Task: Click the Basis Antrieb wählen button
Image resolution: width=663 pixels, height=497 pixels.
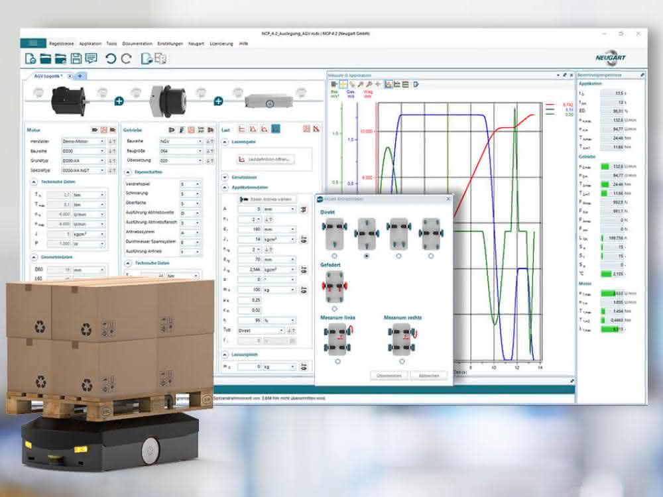Action: (267, 199)
